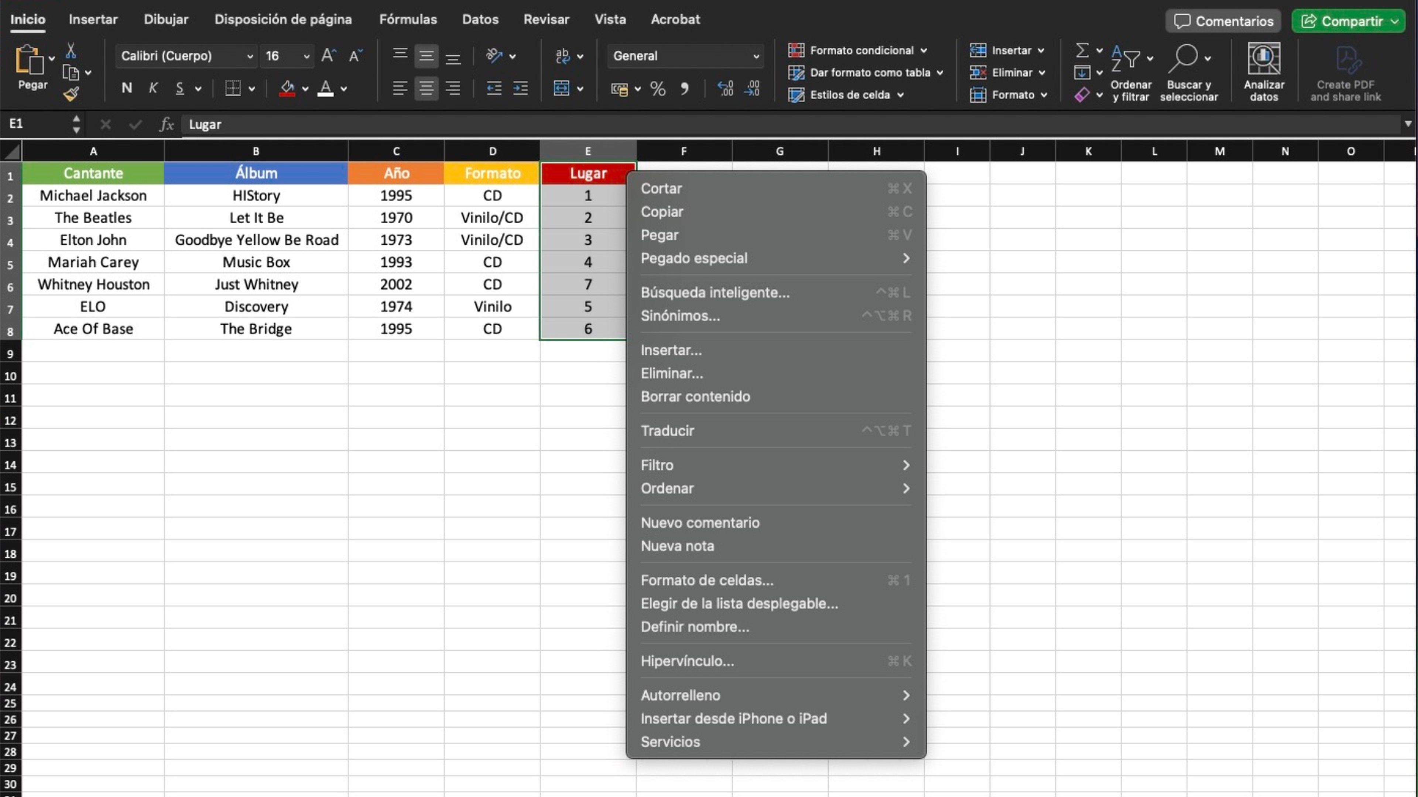
Task: Expand the formula bar arrow
Action: [x=1408, y=124]
